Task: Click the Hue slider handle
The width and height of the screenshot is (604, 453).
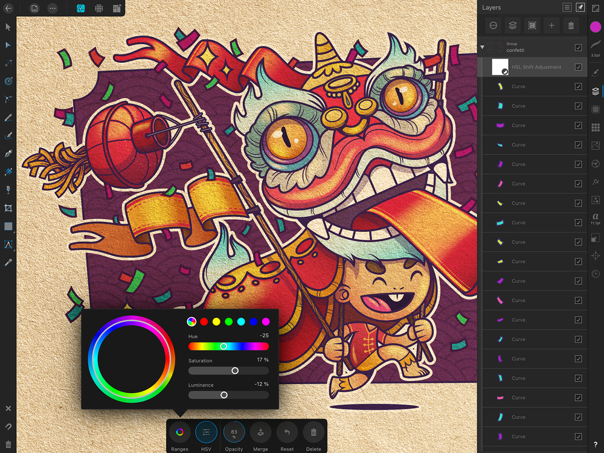Action: click(x=223, y=346)
